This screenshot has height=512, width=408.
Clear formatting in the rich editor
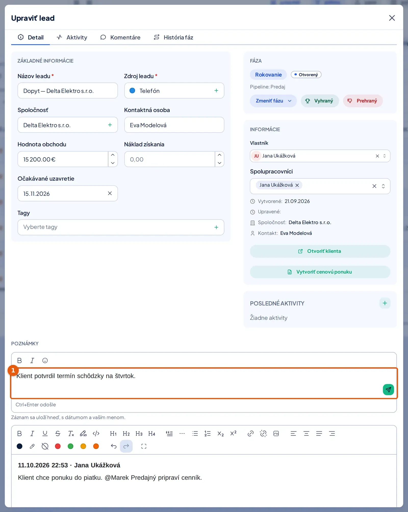pyautogui.click(x=71, y=433)
